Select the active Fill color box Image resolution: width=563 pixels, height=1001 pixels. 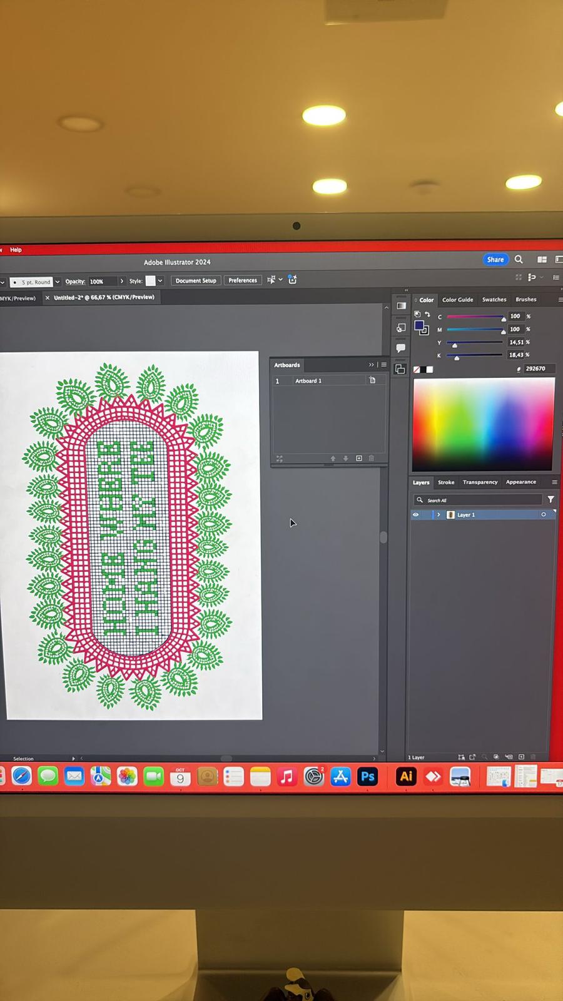point(419,325)
